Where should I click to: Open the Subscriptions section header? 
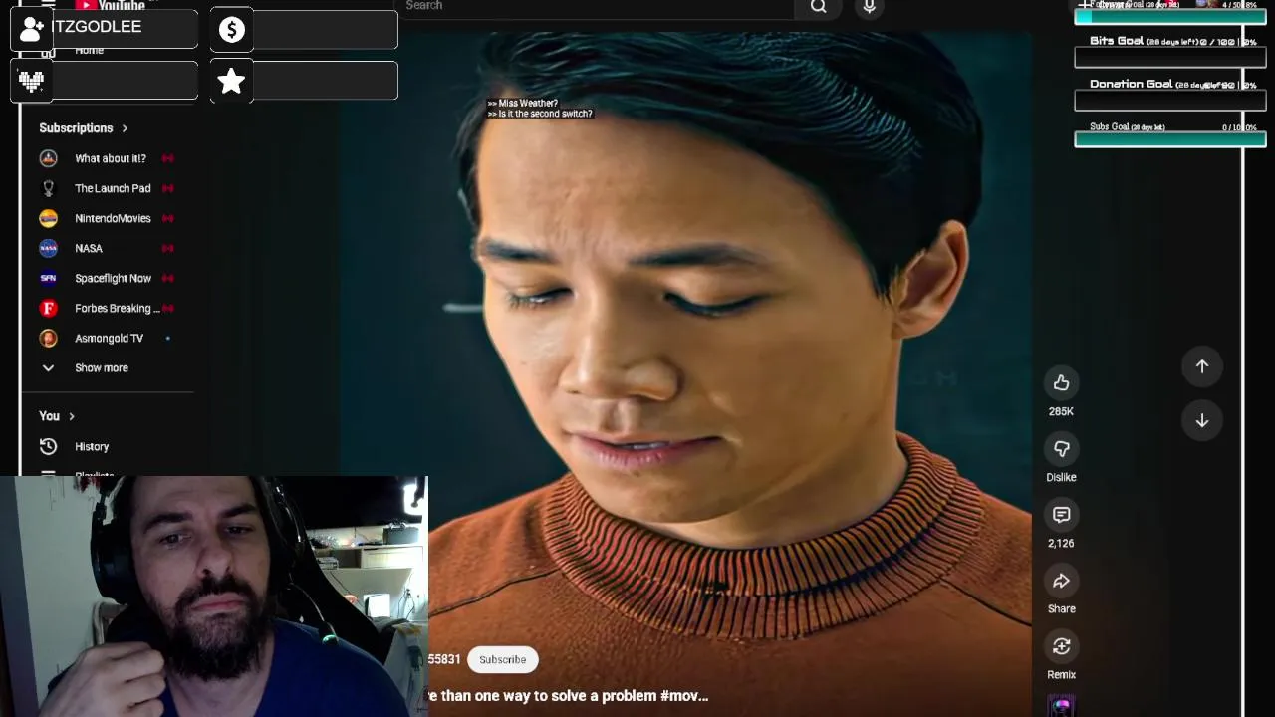[84, 128]
